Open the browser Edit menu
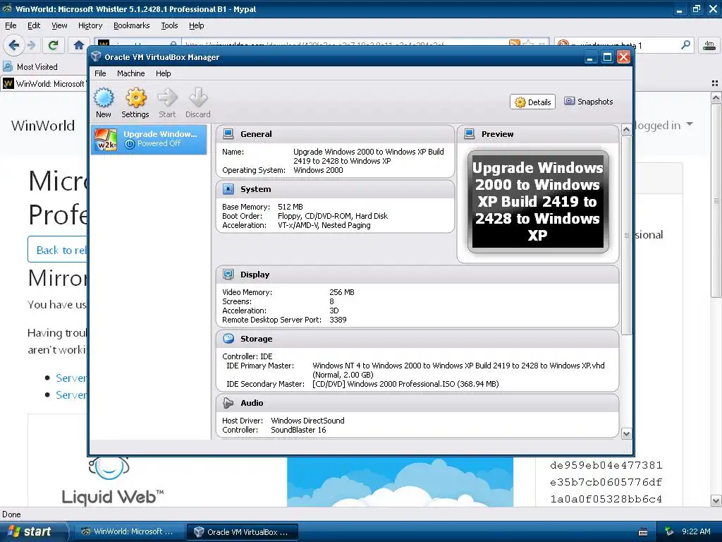 (34, 25)
